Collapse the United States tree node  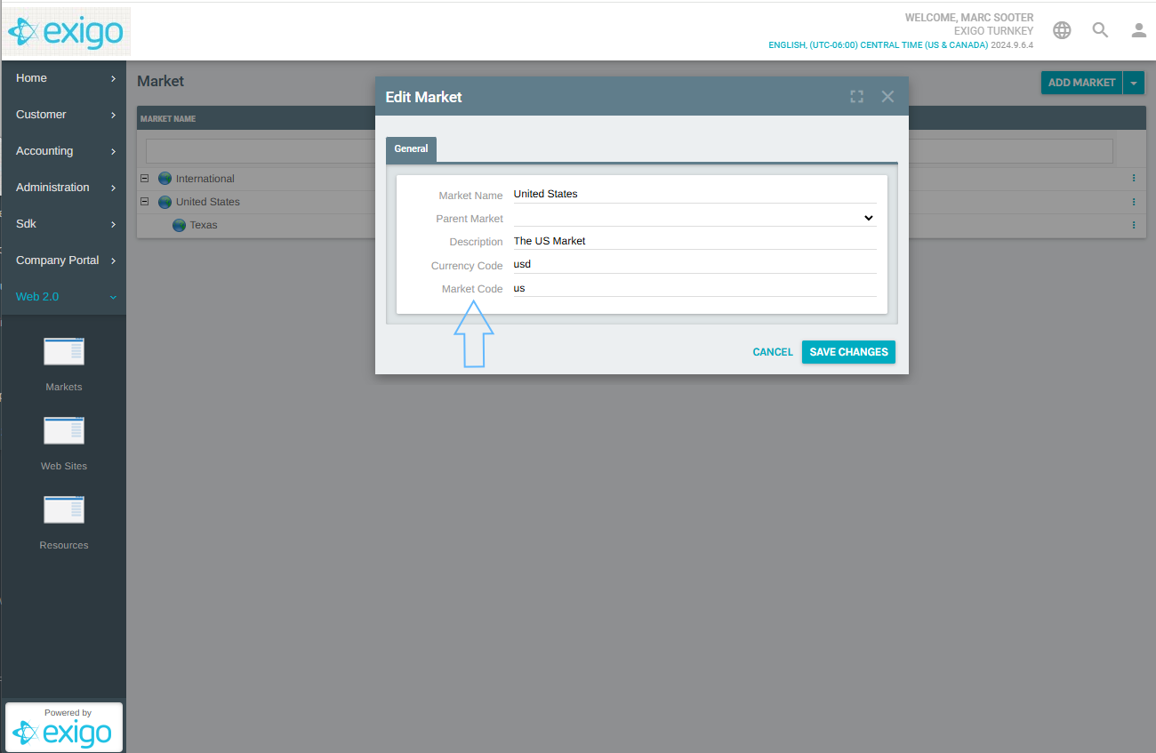coord(145,201)
